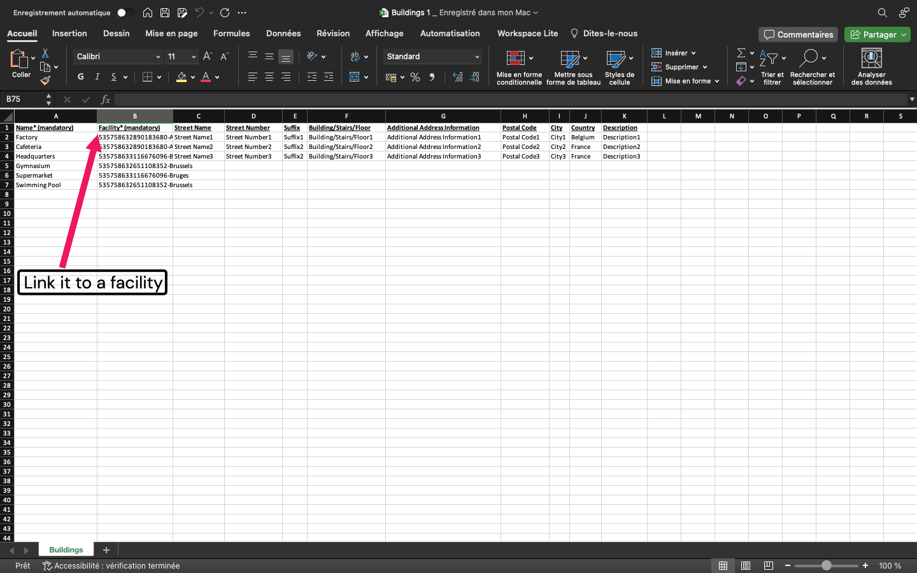This screenshot has height=573, width=917.
Task: Center align text horizontally
Action: 269,77
